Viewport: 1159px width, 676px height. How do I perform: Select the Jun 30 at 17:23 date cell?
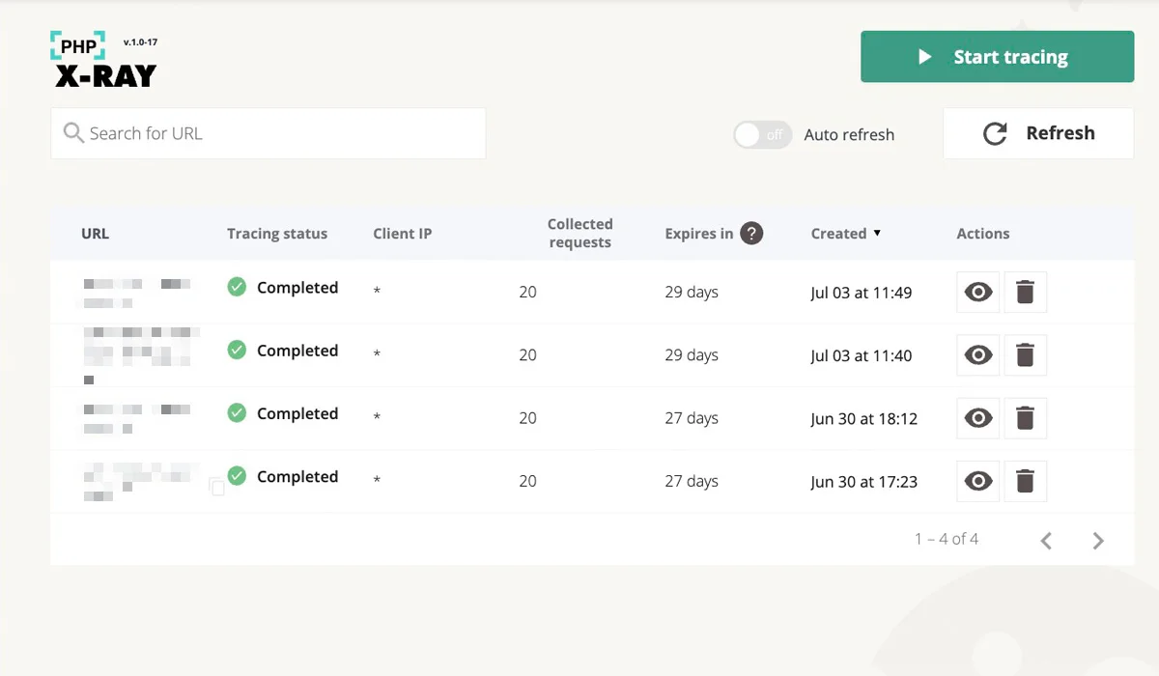coord(863,481)
